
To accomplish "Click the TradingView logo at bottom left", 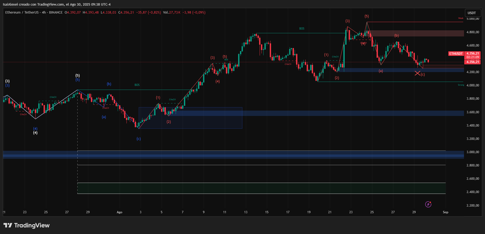I will [x=27, y=225].
